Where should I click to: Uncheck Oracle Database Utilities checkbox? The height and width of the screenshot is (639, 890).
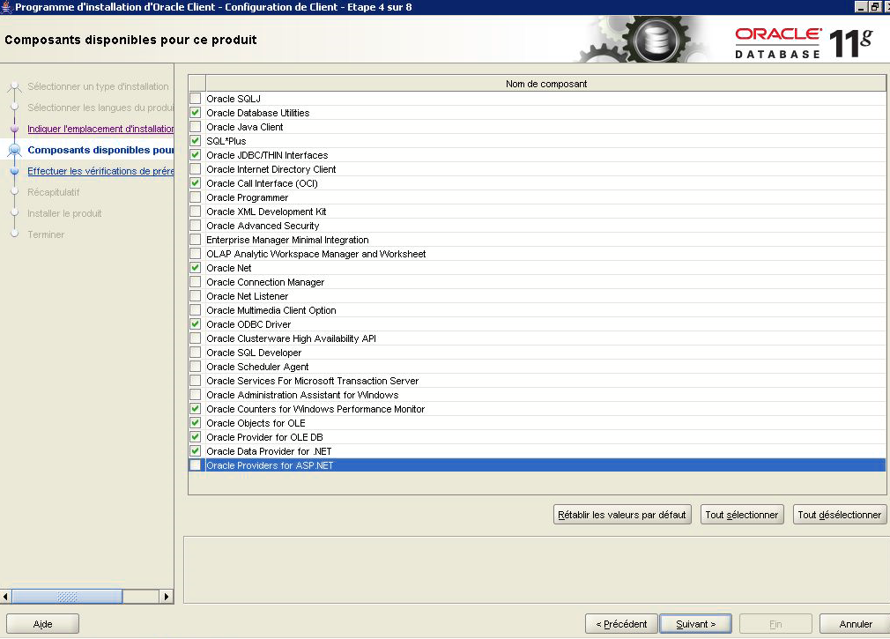196,113
